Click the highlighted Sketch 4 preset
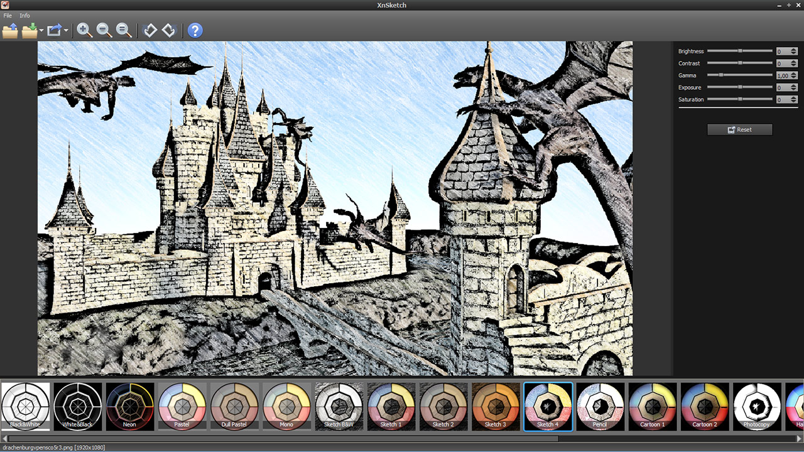The image size is (804, 452). click(548, 407)
